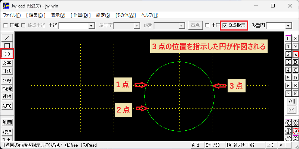Click paper size A-2 in status bar

(x=197, y=145)
